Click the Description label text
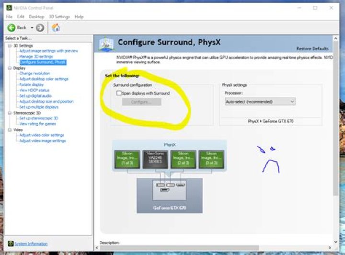The width and height of the screenshot is (345, 255). tap(109, 243)
